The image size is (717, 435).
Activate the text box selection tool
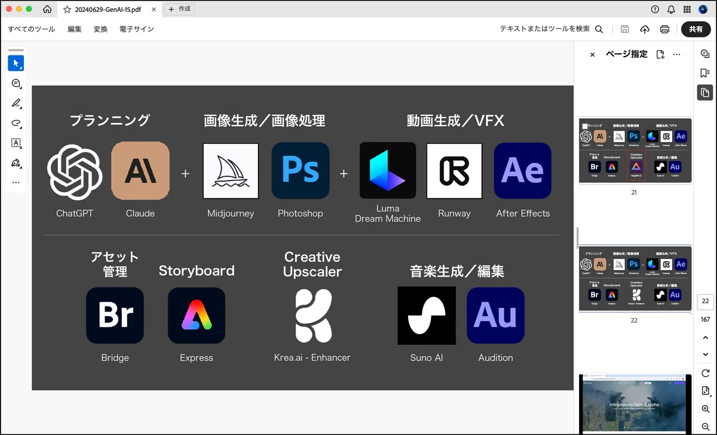click(16, 143)
